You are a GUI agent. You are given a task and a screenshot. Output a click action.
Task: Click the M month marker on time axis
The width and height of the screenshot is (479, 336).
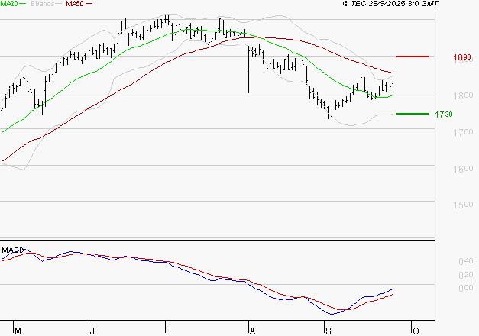[x=18, y=331]
